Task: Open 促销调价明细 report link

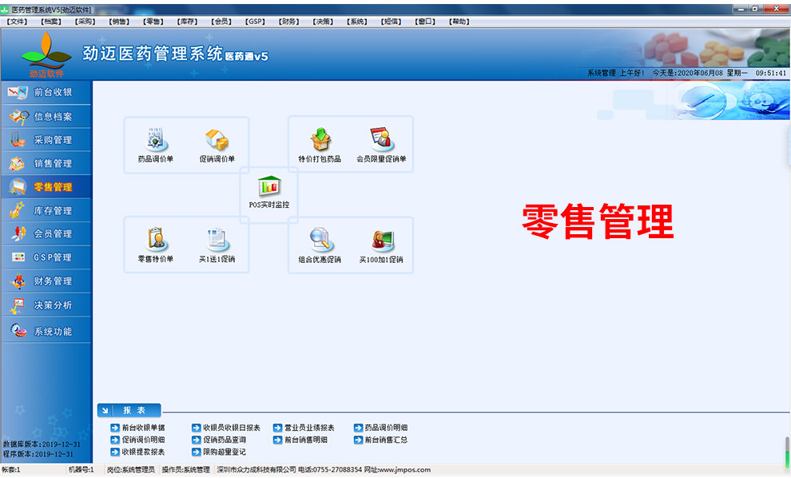Action: [143, 440]
